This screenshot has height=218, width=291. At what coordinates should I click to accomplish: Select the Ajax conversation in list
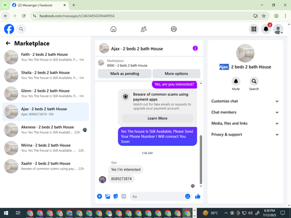coord(45,112)
